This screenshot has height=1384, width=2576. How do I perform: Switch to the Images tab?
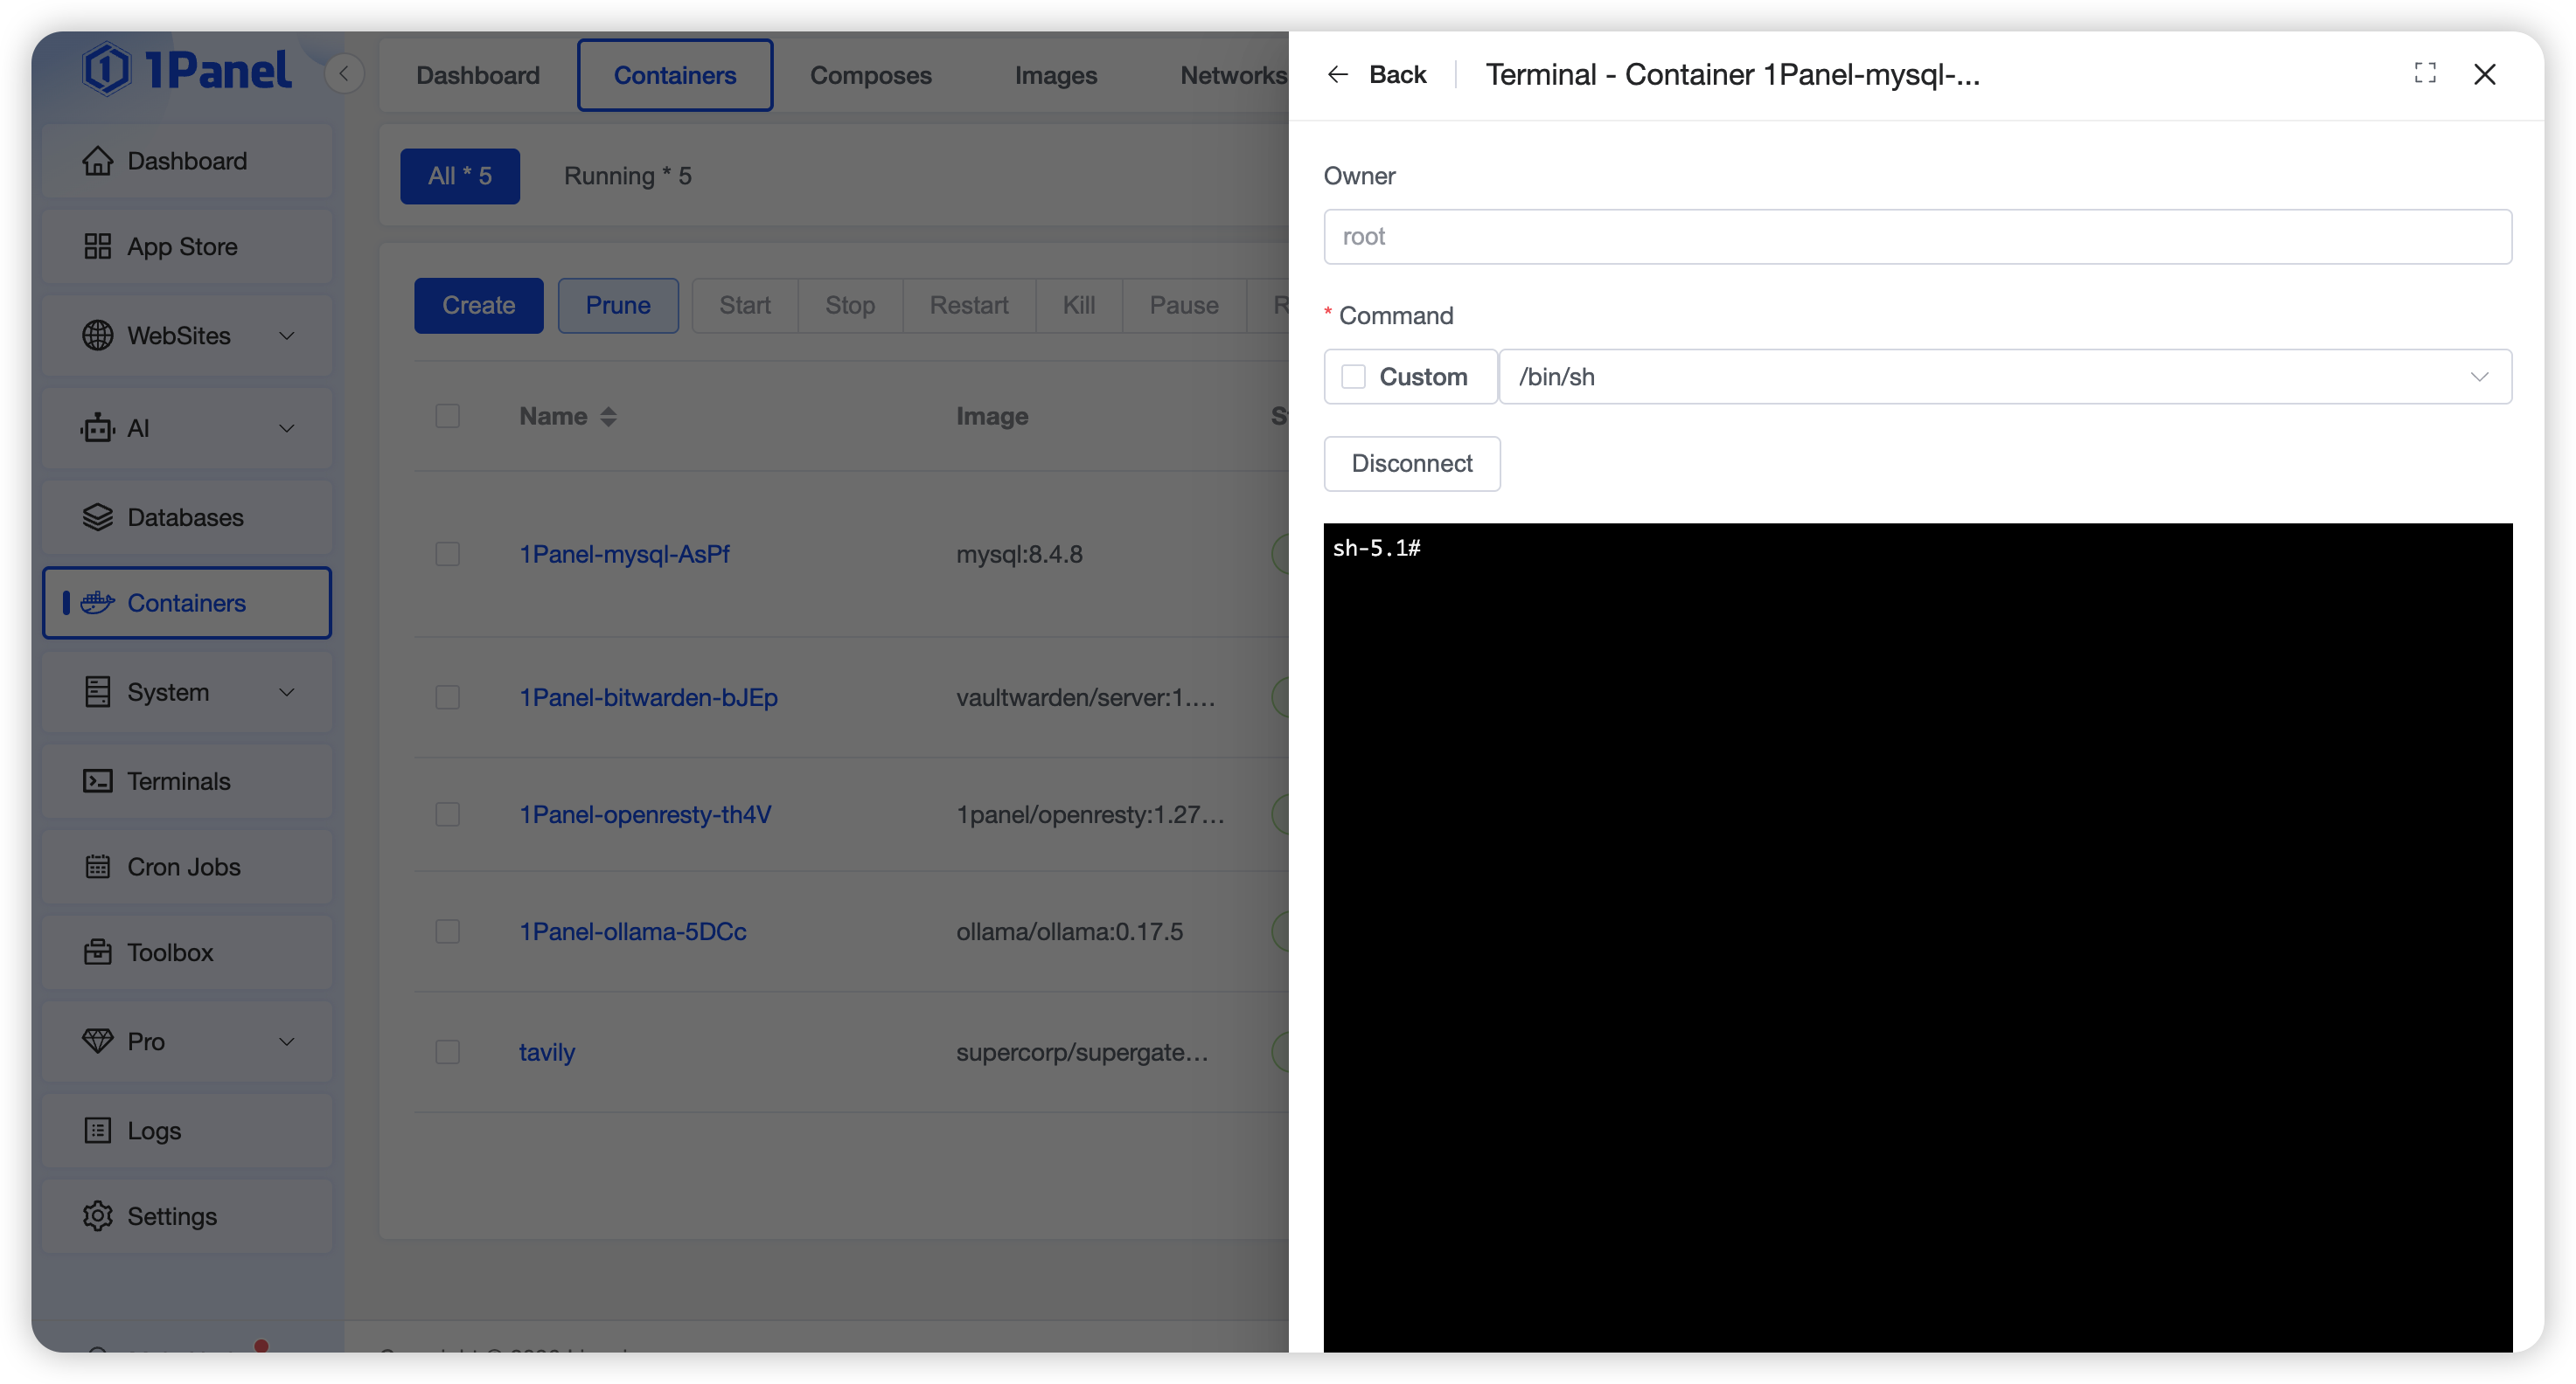point(1055,75)
